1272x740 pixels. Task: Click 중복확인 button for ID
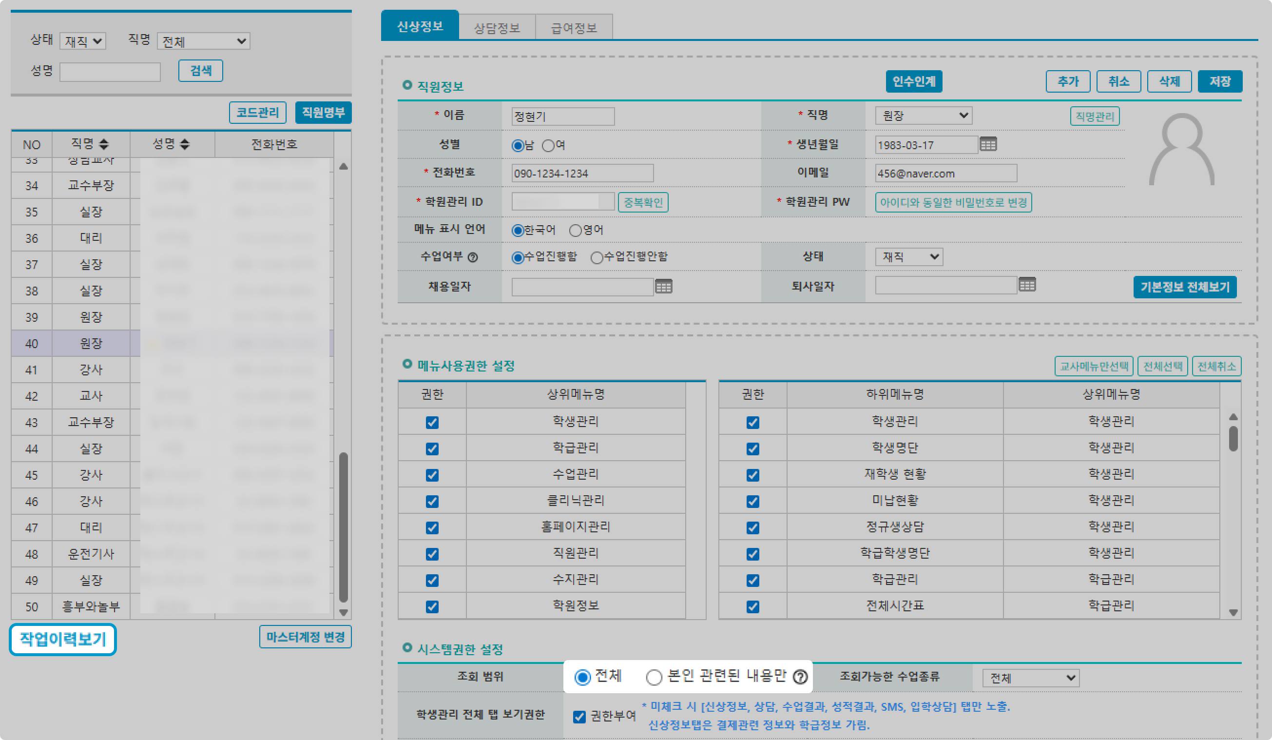pos(643,202)
